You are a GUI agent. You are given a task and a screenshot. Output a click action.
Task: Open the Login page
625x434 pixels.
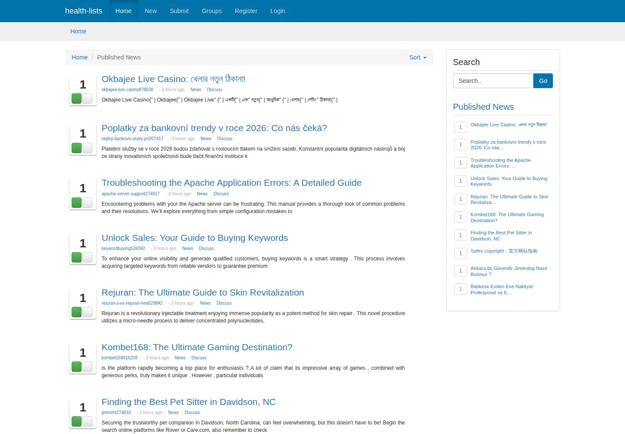click(278, 11)
